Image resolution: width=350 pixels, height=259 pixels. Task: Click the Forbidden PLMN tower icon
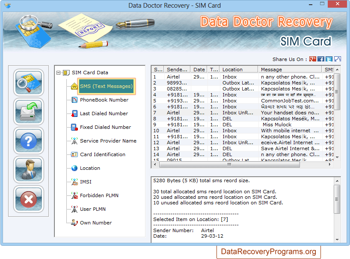(x=74, y=195)
